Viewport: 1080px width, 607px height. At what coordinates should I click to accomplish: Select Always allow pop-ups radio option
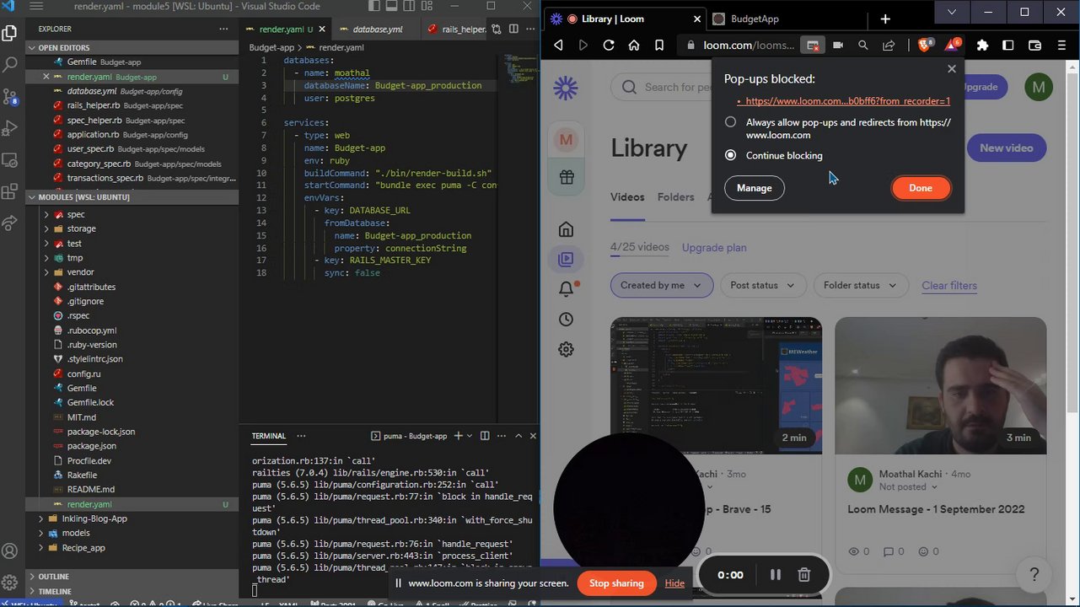(x=730, y=122)
